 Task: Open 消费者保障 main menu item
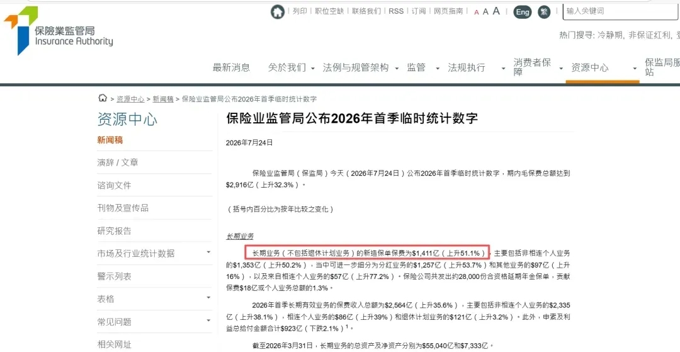tap(532, 67)
